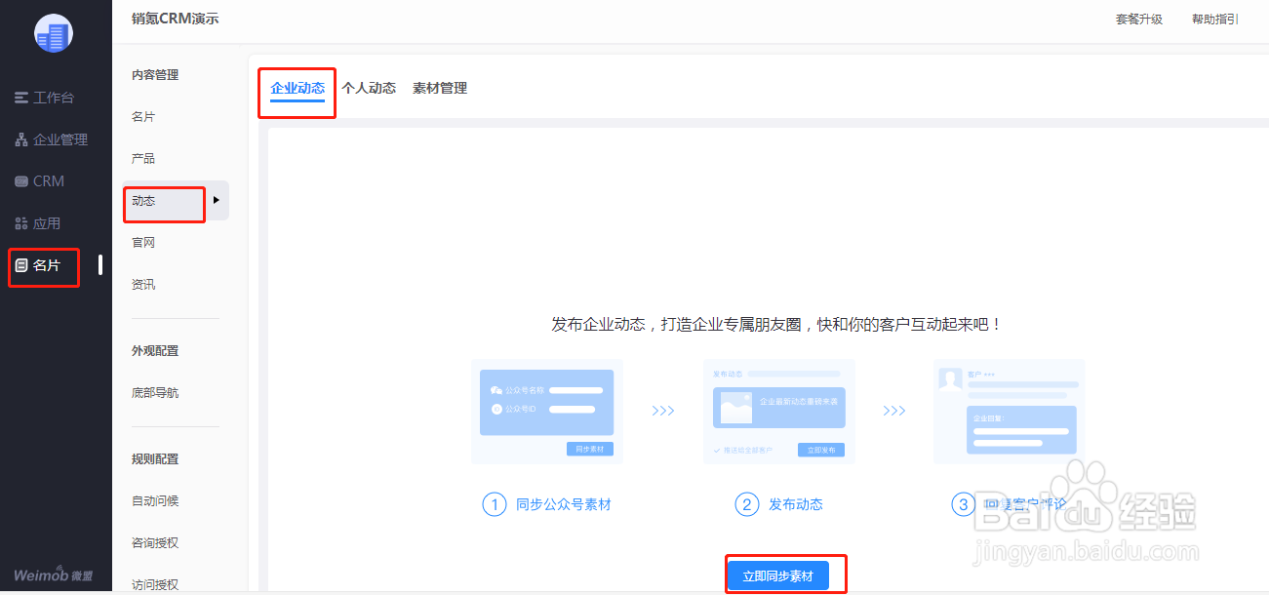
Task: Click the 名片 card icon in the sidebar
Action: [20, 265]
